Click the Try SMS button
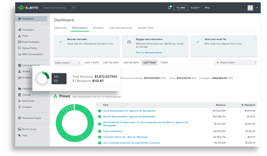This screenshot has height=156, width=267. [181, 8]
